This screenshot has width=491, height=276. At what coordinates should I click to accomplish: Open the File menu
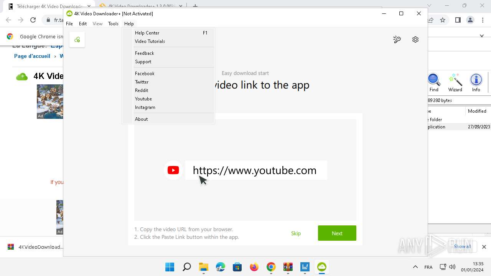pyautogui.click(x=69, y=24)
